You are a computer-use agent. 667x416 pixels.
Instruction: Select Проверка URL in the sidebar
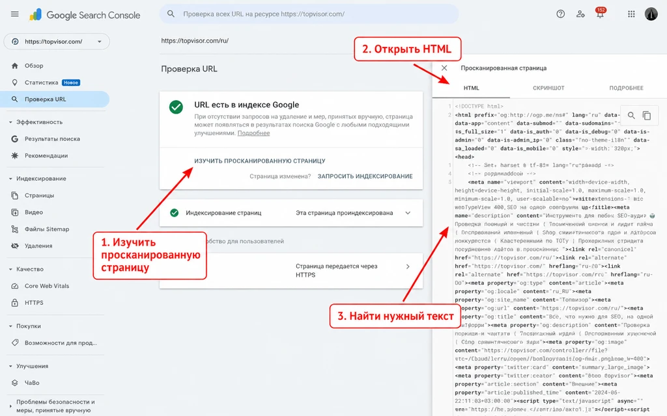click(55, 99)
